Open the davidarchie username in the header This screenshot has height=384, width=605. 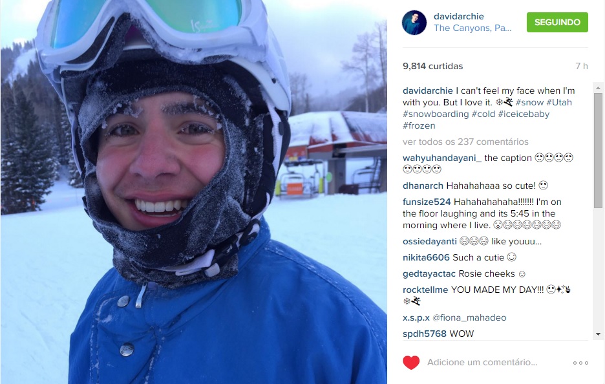[x=458, y=16]
